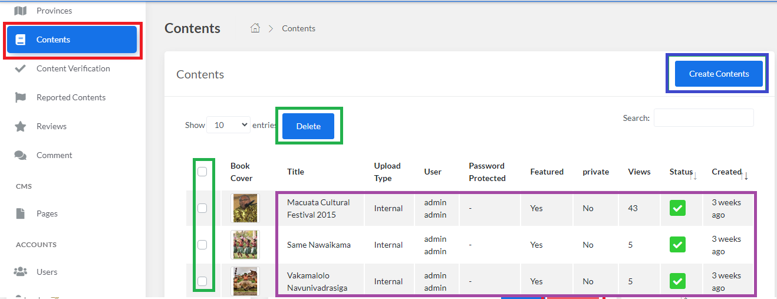777x299 pixels.
Task: Select title Macuata Cultural Festival 2015
Action: pos(318,208)
